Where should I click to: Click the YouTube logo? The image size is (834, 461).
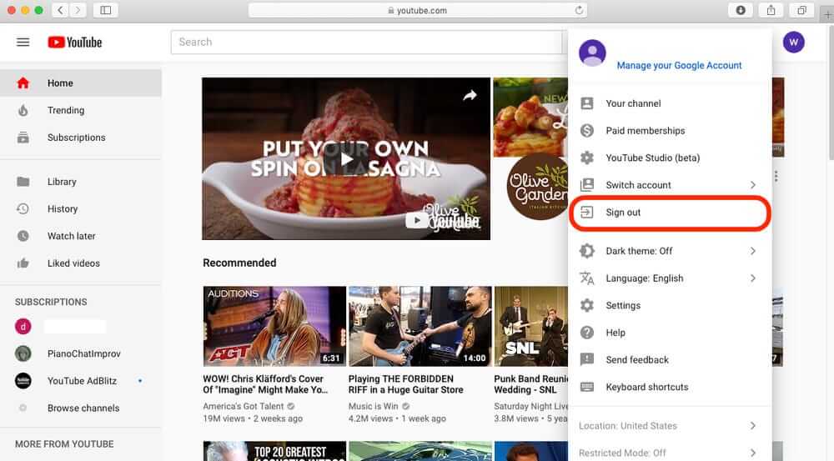click(x=75, y=43)
